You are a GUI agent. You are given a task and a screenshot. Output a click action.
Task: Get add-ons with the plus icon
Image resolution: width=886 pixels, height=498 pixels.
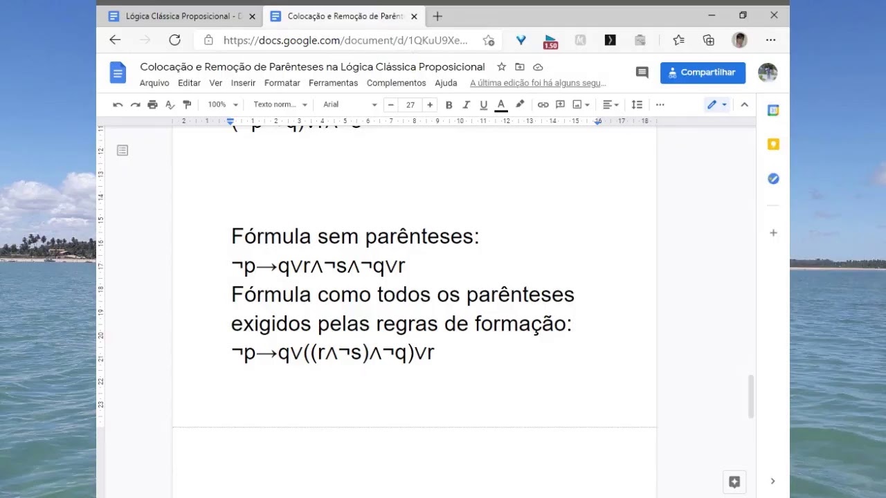[773, 233]
